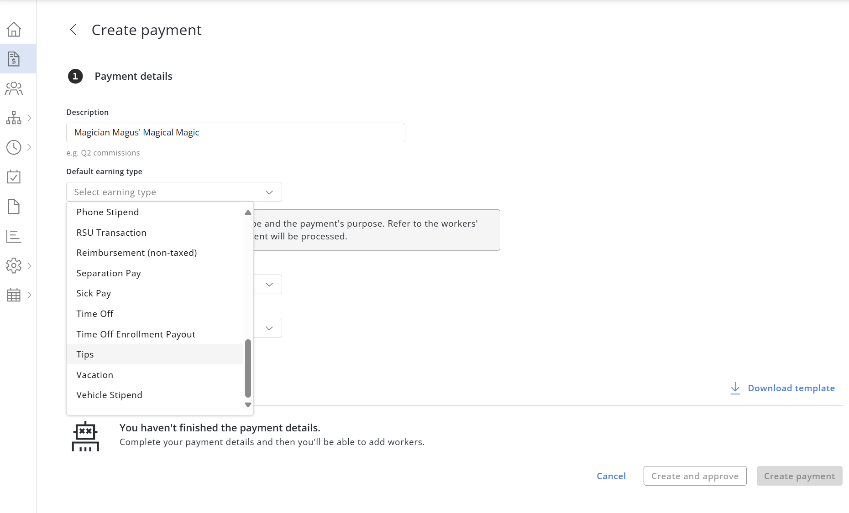Click the Create payment button
The width and height of the screenshot is (849, 513).
pos(799,476)
